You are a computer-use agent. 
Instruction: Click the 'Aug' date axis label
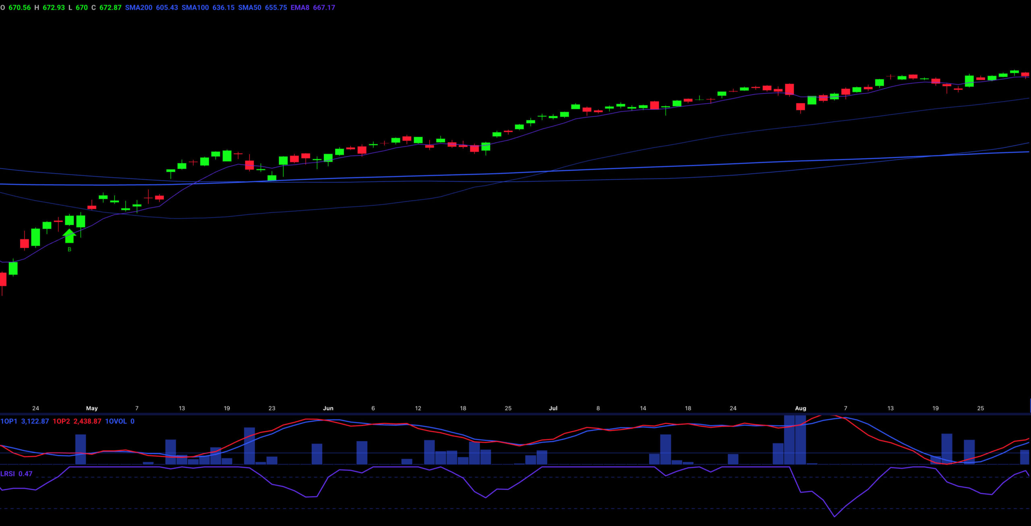[x=801, y=408]
